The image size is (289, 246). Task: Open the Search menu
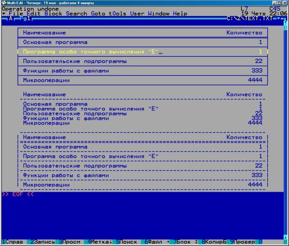coord(77,13)
